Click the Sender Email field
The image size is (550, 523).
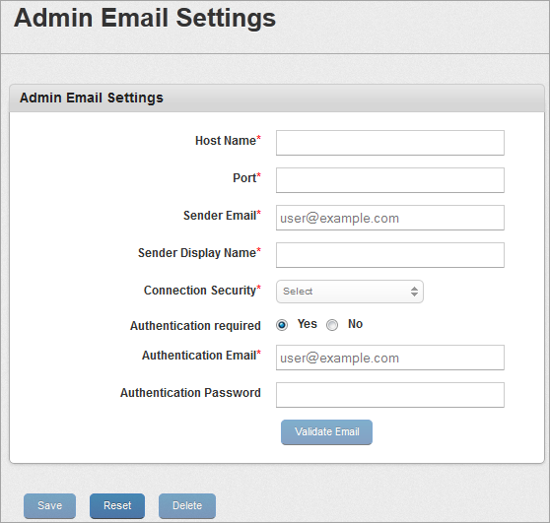click(390, 218)
